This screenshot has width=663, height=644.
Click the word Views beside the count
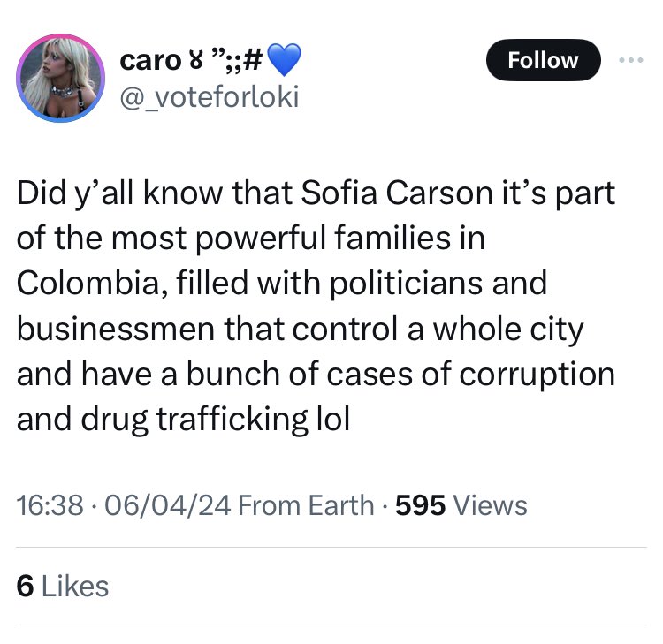tap(490, 505)
